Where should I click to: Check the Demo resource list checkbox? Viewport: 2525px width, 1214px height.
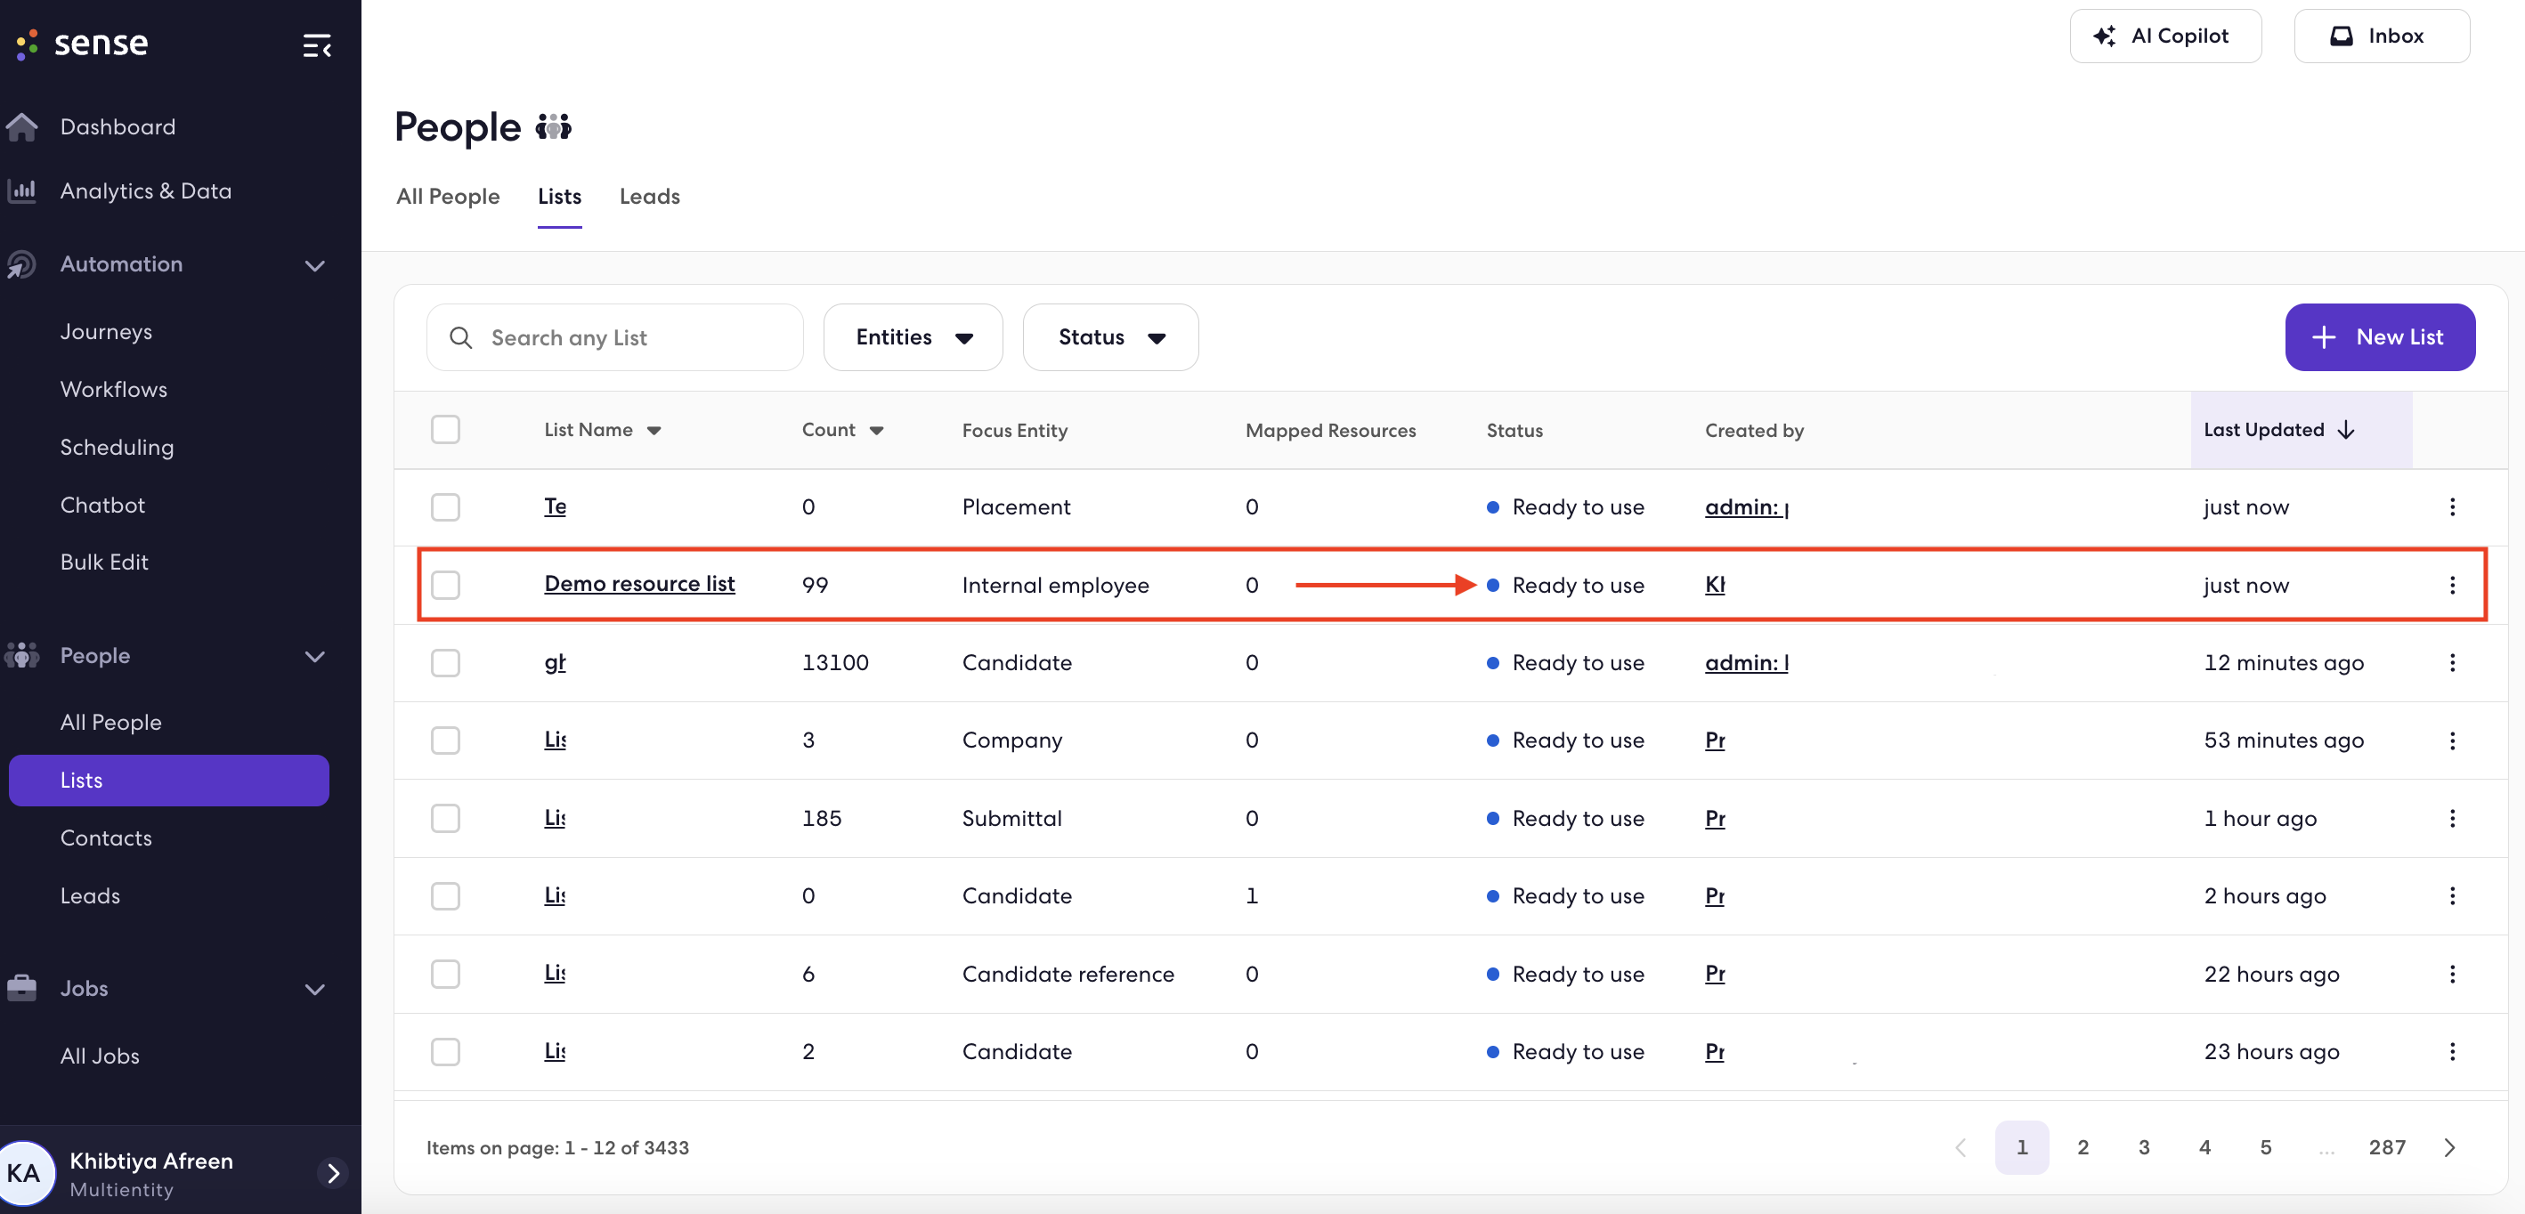click(x=446, y=585)
